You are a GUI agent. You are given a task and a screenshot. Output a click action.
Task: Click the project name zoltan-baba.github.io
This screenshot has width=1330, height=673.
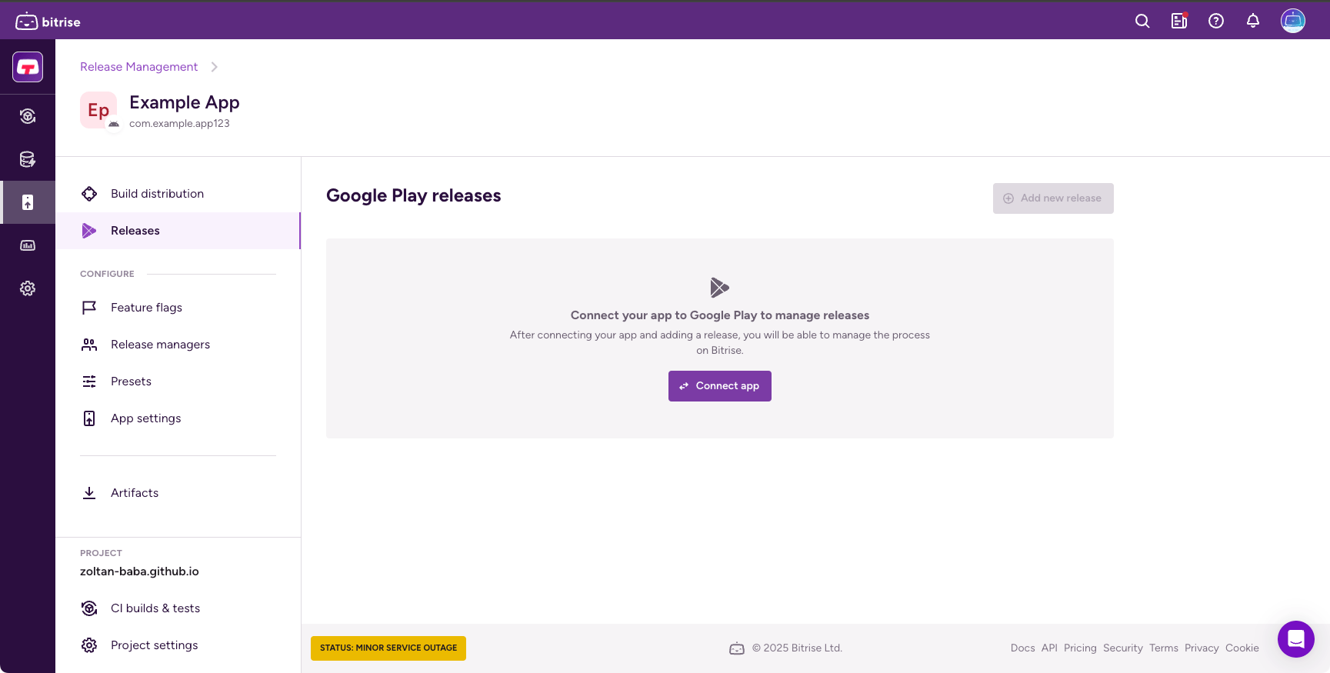pos(139,571)
